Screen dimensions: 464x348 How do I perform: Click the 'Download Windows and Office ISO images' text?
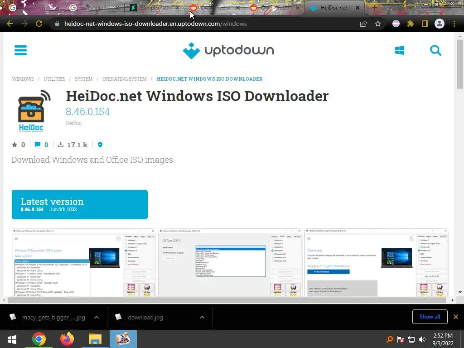coord(92,160)
